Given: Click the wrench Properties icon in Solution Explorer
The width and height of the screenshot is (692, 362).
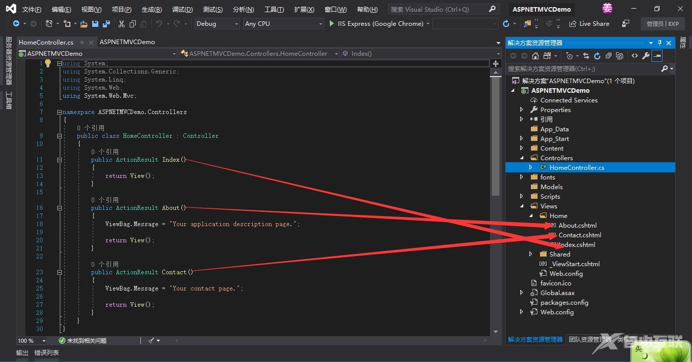Looking at the screenshot, I should pyautogui.click(x=645, y=56).
